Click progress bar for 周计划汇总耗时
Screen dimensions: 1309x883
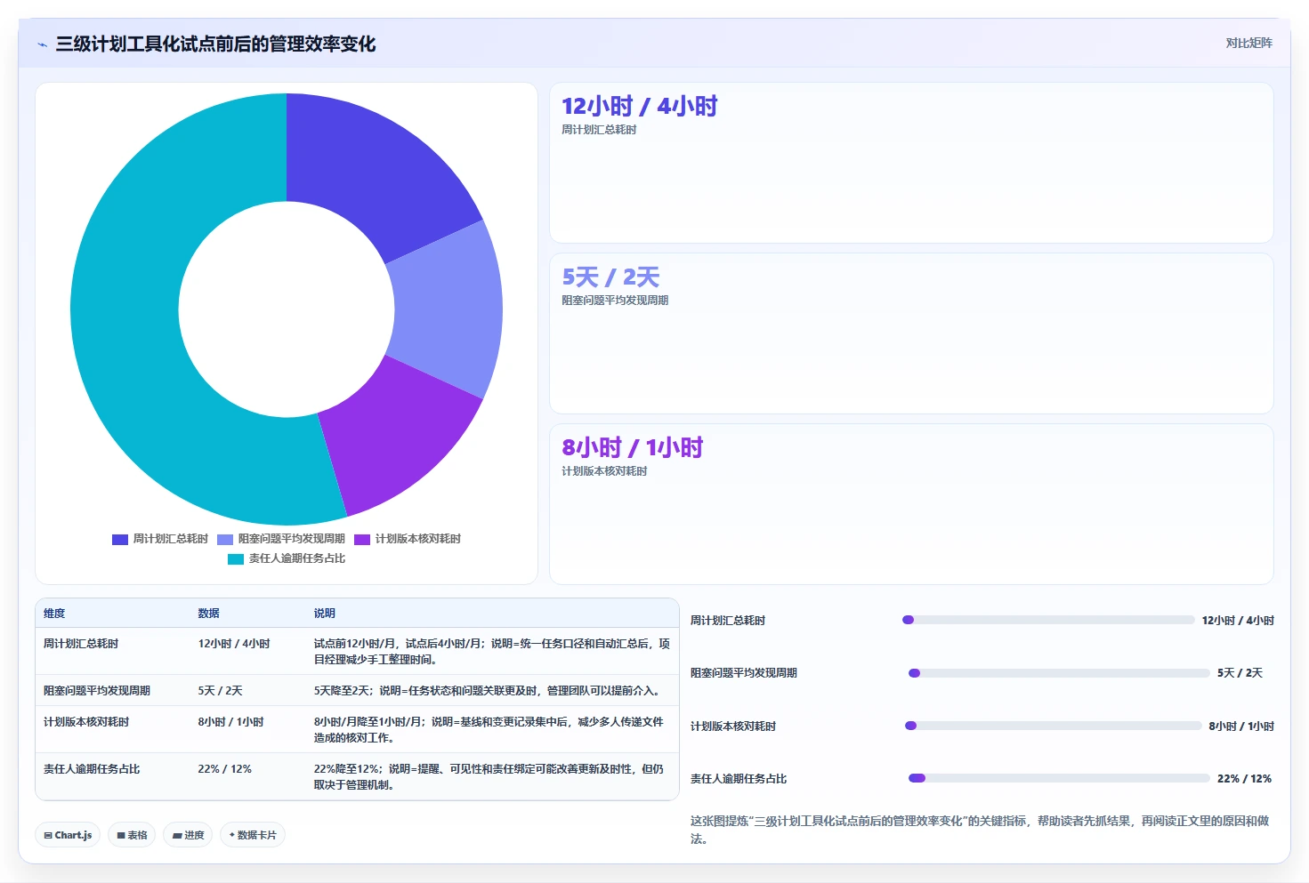tap(1048, 620)
